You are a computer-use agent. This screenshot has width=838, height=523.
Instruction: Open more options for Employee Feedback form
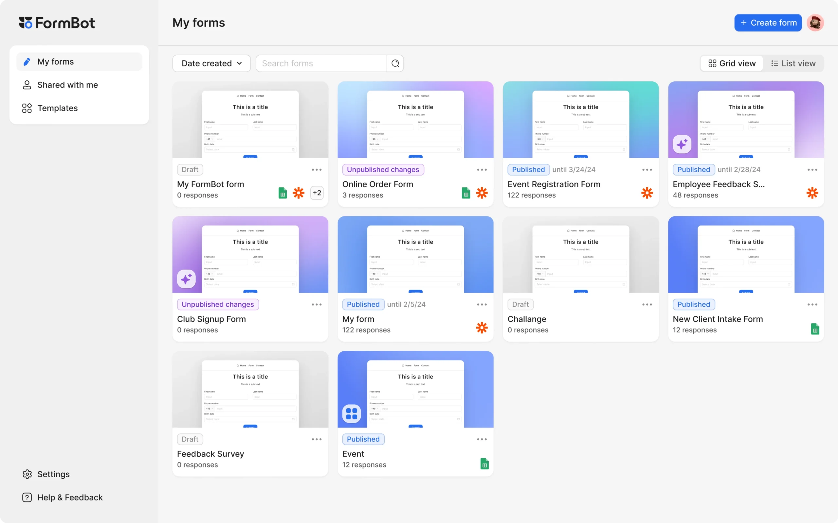pos(812,170)
